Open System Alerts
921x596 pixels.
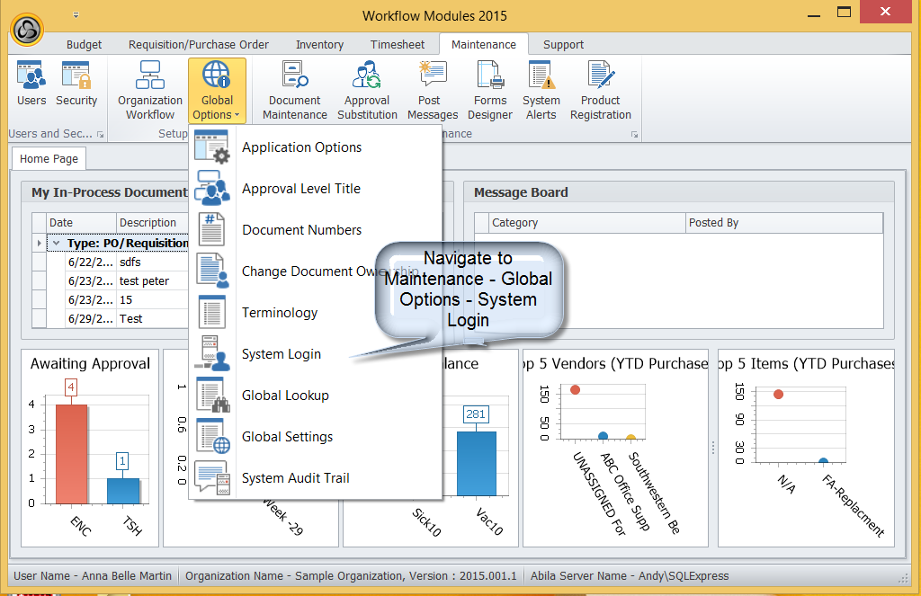541,90
